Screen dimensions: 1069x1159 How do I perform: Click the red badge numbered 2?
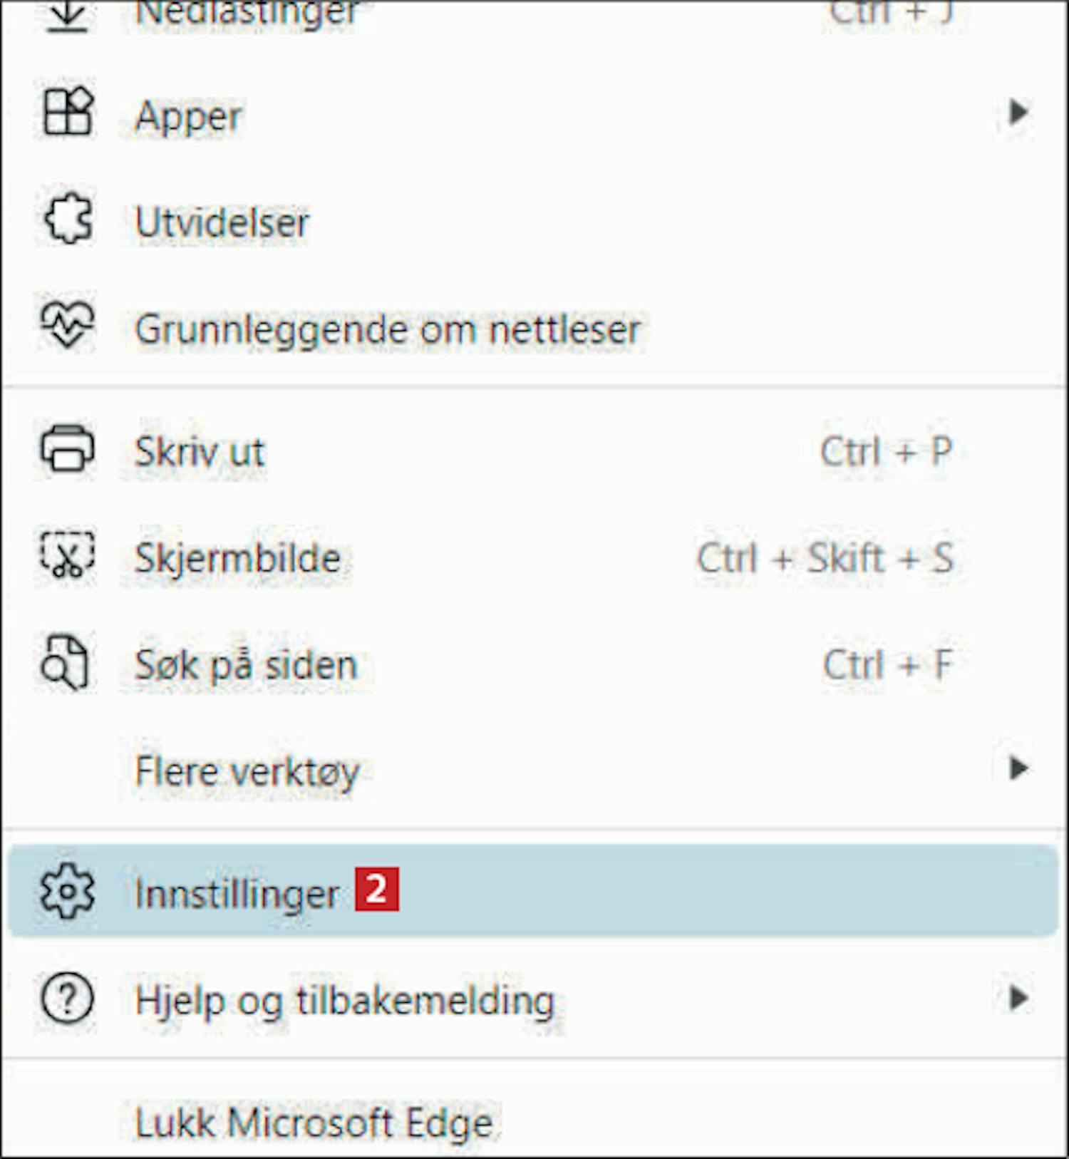(x=377, y=889)
